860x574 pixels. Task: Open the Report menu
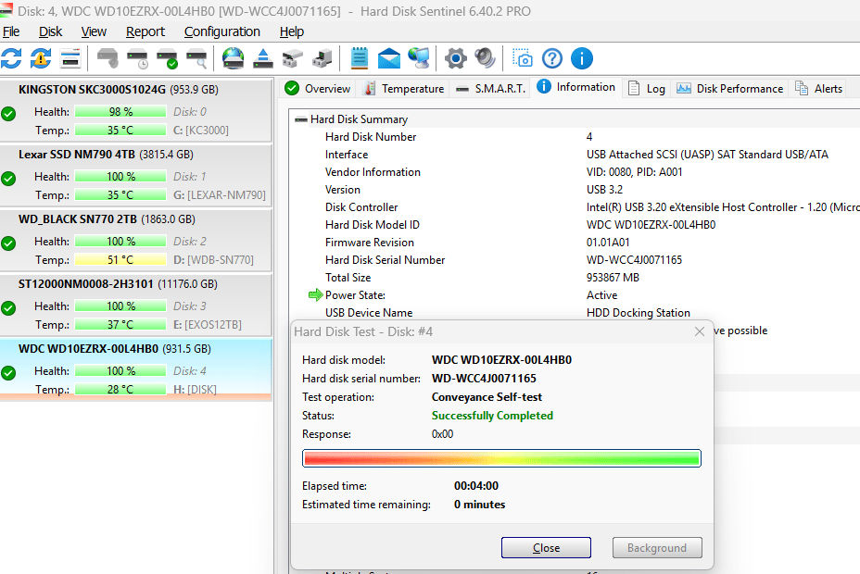pos(145,31)
